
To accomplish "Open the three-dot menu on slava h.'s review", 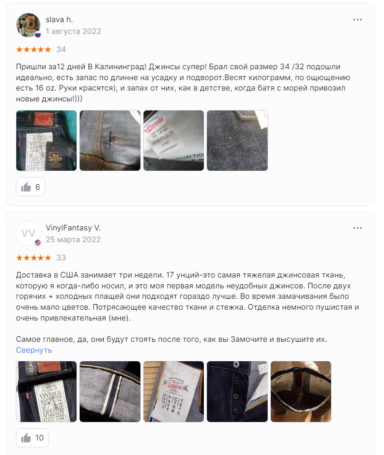I will (x=357, y=20).
